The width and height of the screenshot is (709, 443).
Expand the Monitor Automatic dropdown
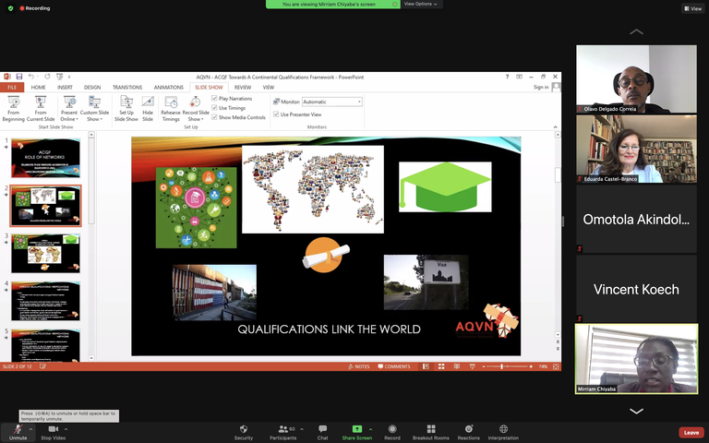point(359,102)
